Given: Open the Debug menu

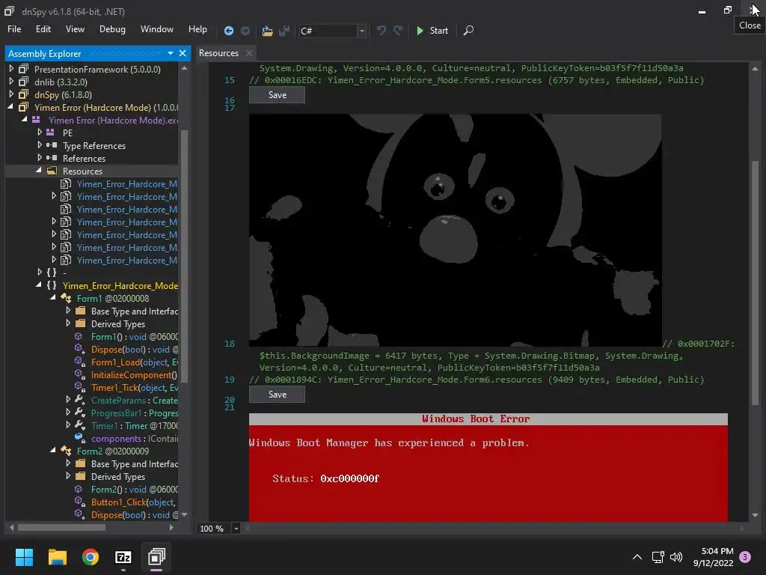Looking at the screenshot, I should click(112, 29).
